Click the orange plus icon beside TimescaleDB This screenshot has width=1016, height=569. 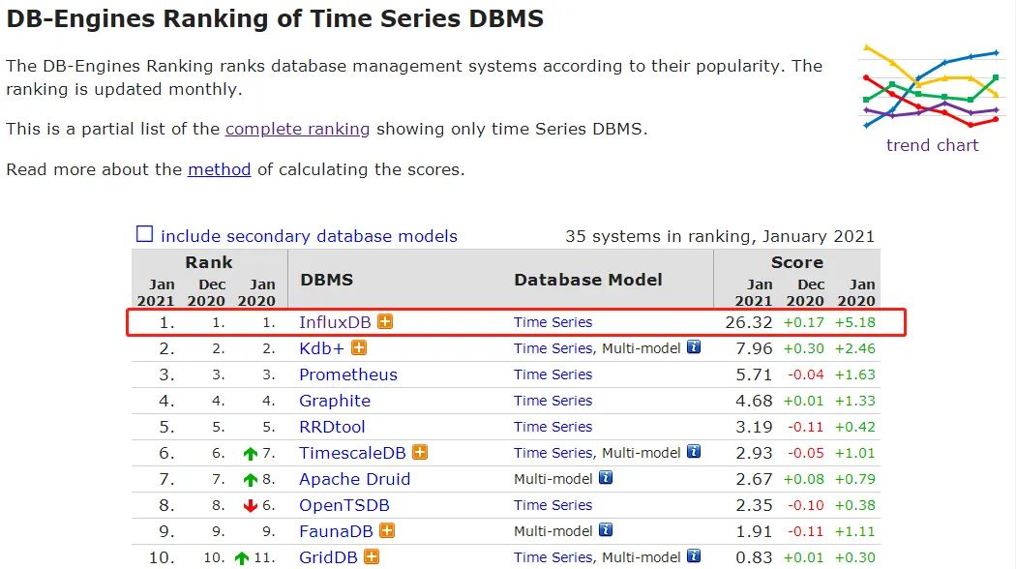(420, 452)
